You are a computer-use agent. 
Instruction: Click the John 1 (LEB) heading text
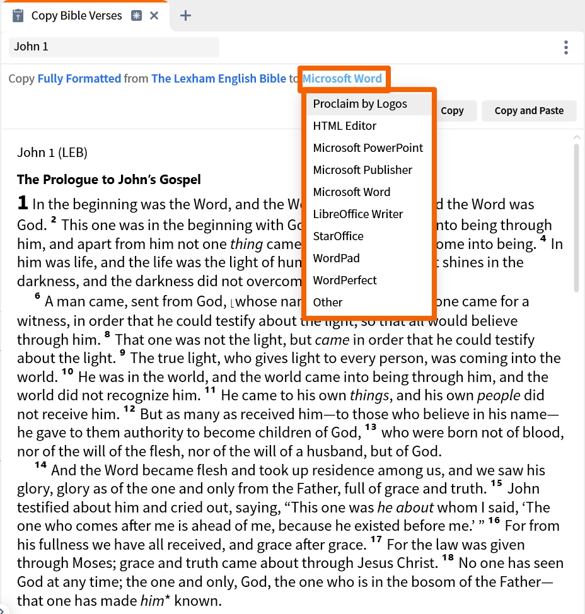pyautogui.click(x=52, y=153)
